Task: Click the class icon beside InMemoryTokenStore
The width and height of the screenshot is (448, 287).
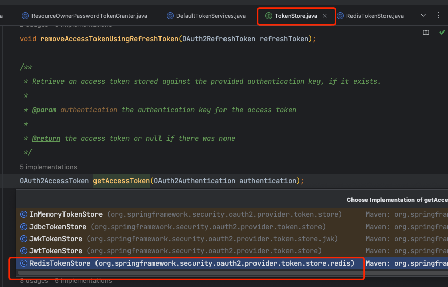Action: coord(23,214)
